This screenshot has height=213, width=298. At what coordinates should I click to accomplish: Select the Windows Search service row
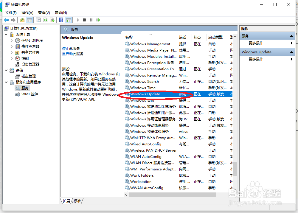(x=178, y=82)
